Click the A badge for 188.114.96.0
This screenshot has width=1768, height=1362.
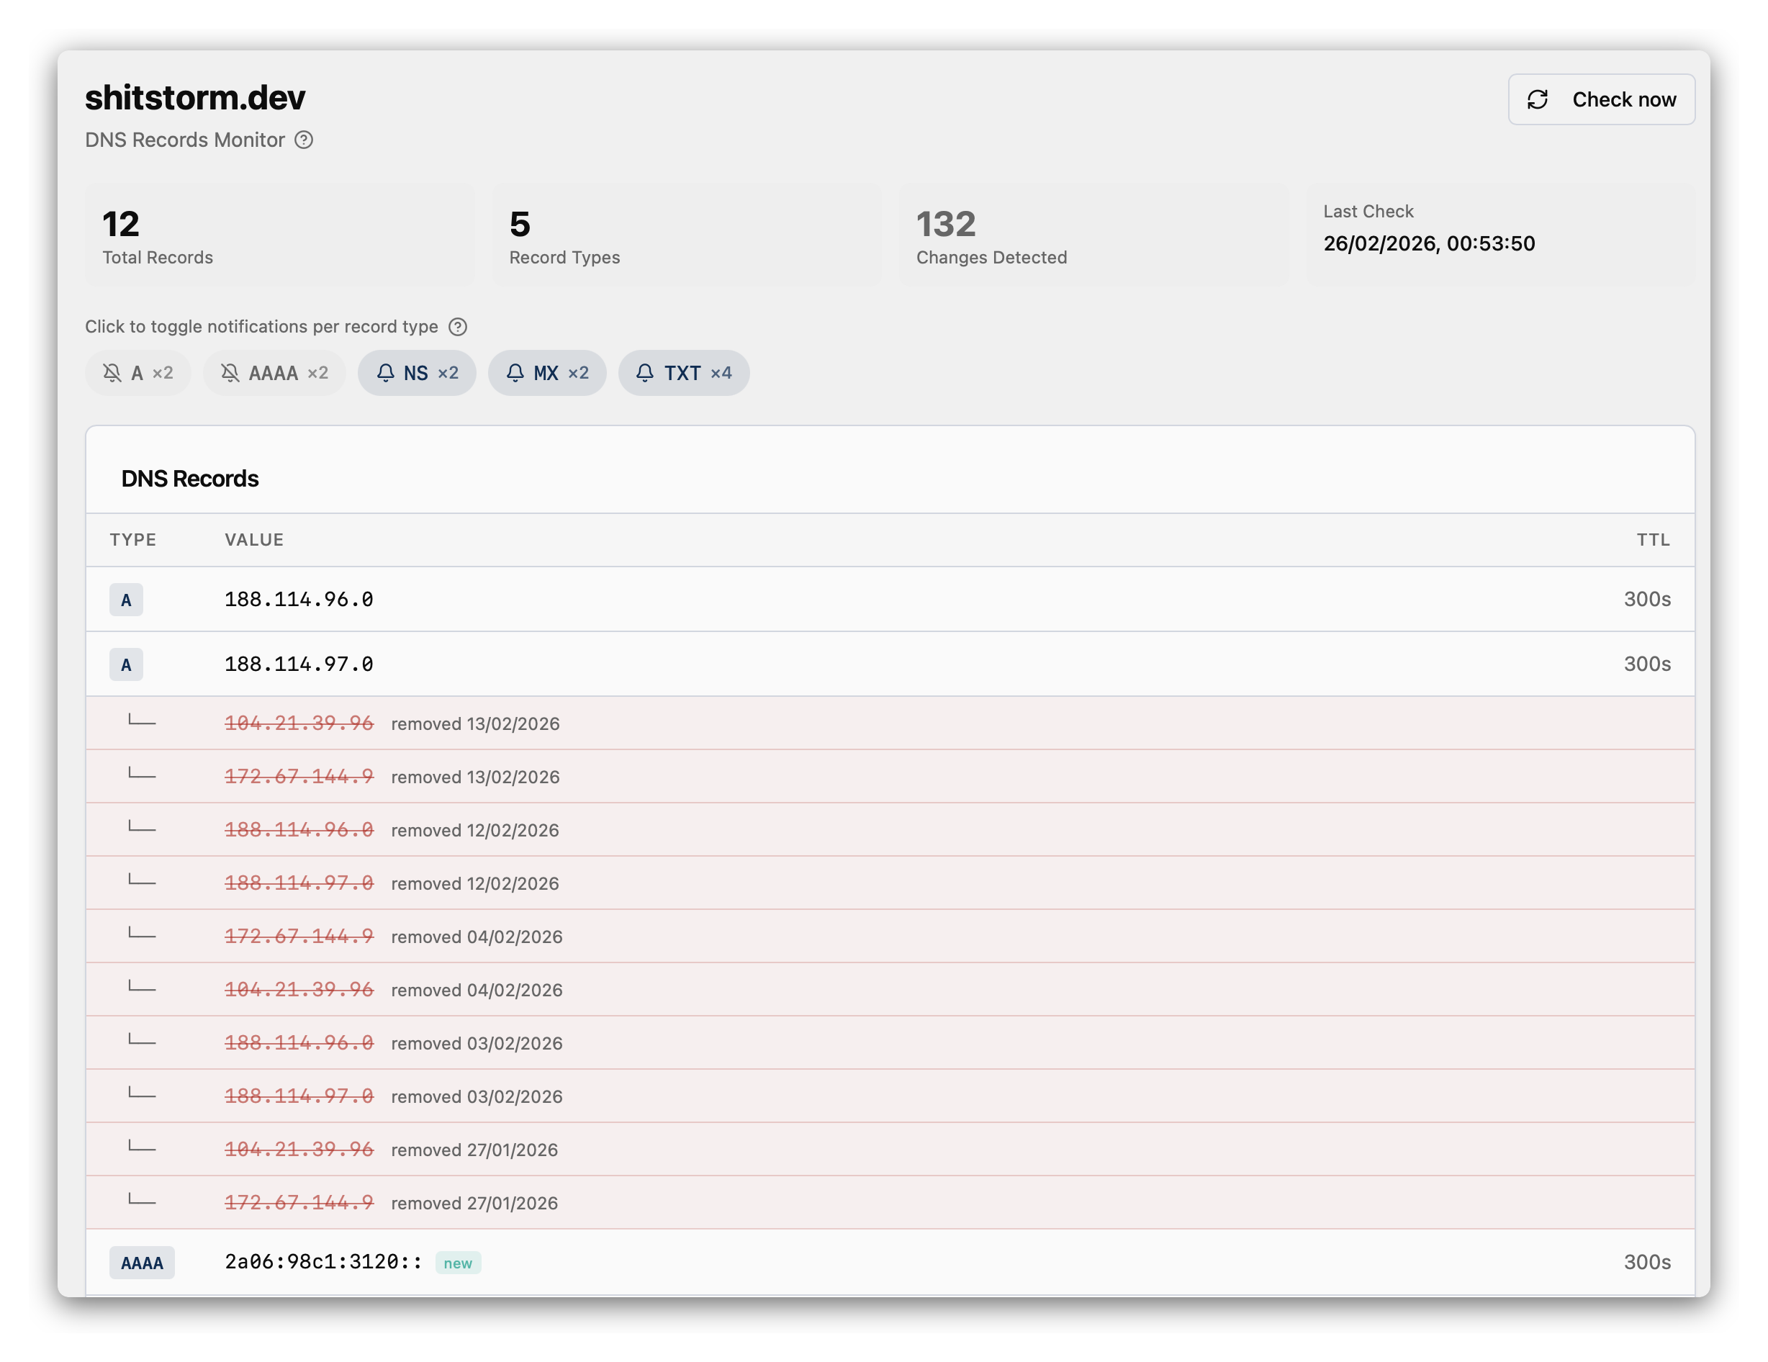126,600
